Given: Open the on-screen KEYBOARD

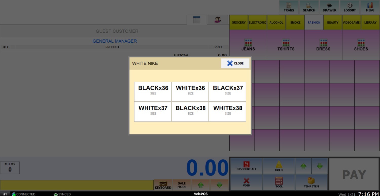Looking at the screenshot, I should (x=163, y=185).
